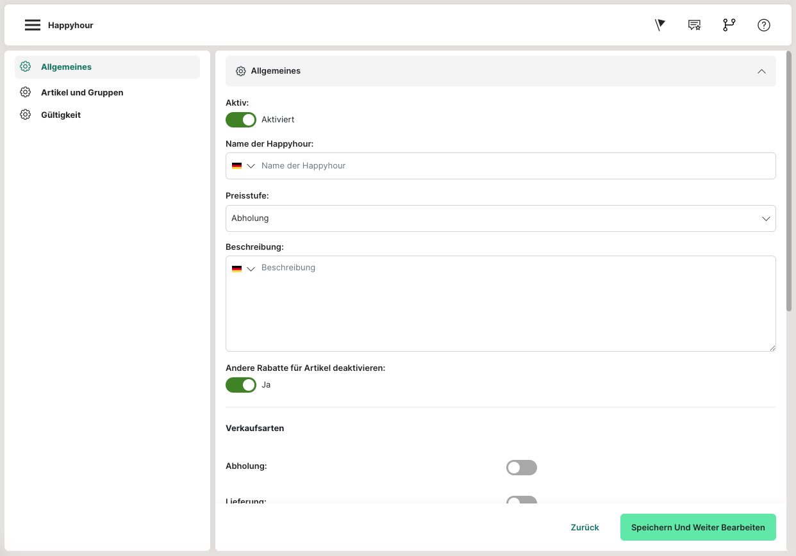Click Speichern Und Weiter Bearbeiten button
The height and width of the screenshot is (556, 796).
pyautogui.click(x=697, y=527)
